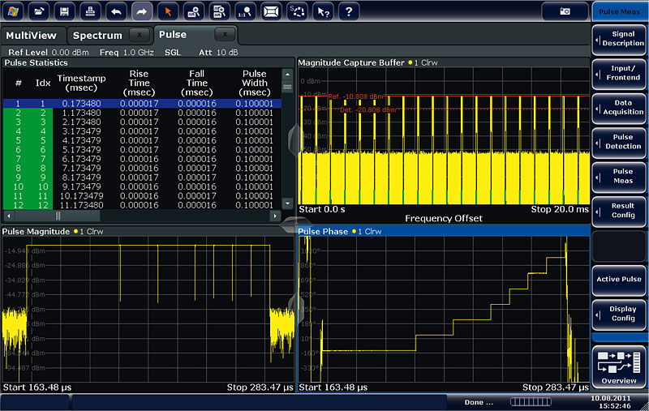Click the print icon in toolbar

point(90,12)
